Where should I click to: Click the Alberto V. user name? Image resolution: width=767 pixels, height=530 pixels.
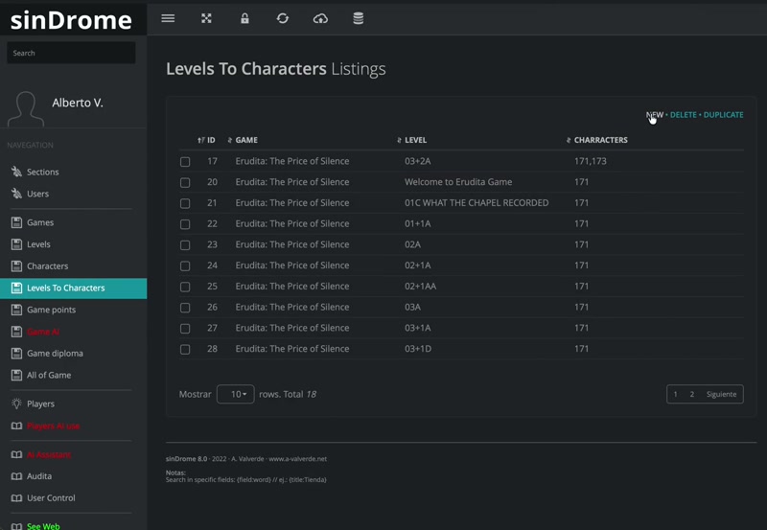tap(78, 103)
